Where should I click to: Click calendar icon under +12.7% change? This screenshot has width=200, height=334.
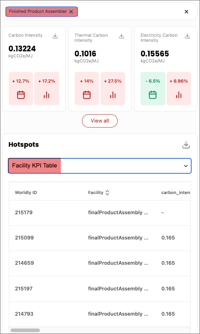[x=21, y=95]
